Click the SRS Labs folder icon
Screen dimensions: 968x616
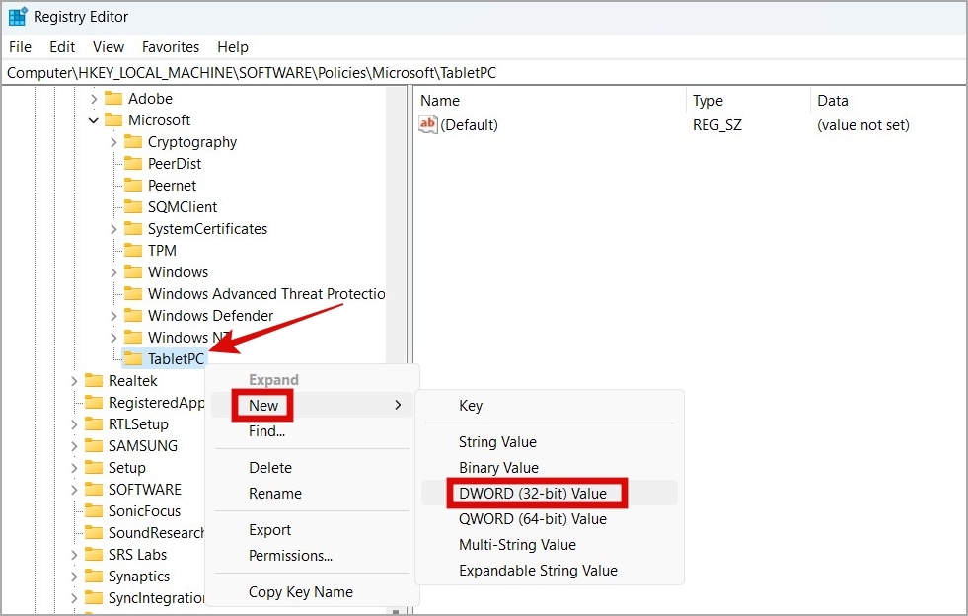93,554
